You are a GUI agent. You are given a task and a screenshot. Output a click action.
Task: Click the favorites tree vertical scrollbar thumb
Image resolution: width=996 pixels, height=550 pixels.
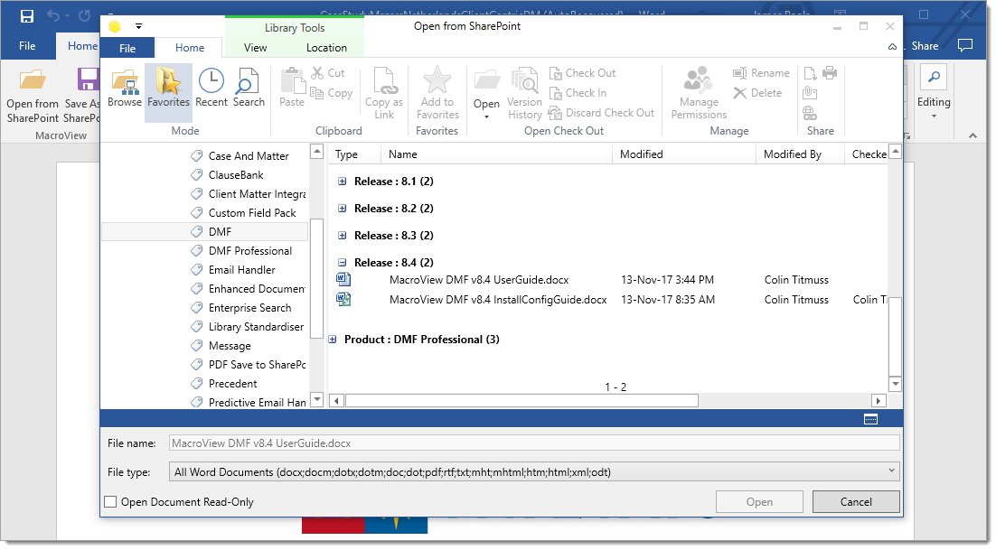(316, 279)
